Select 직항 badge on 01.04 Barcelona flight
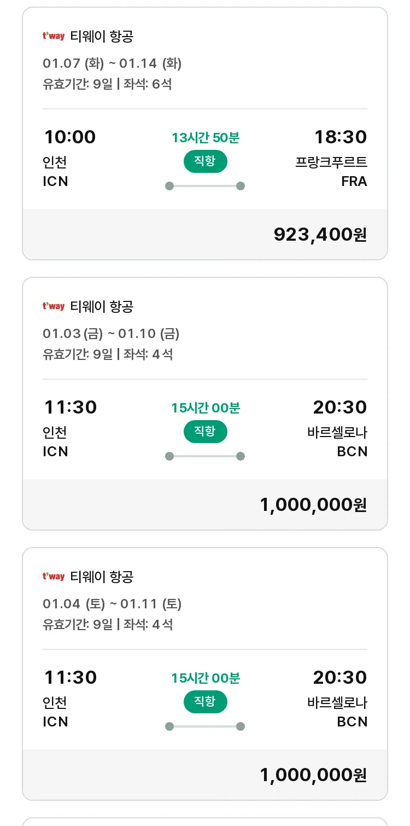410x826 pixels. 205,702
